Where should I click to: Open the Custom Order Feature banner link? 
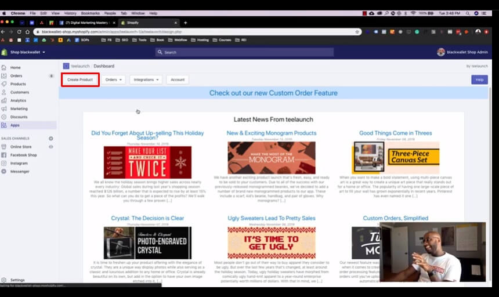273,93
